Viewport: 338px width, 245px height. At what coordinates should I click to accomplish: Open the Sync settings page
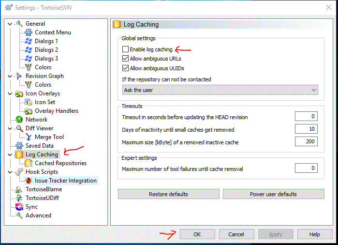[x=31, y=207]
